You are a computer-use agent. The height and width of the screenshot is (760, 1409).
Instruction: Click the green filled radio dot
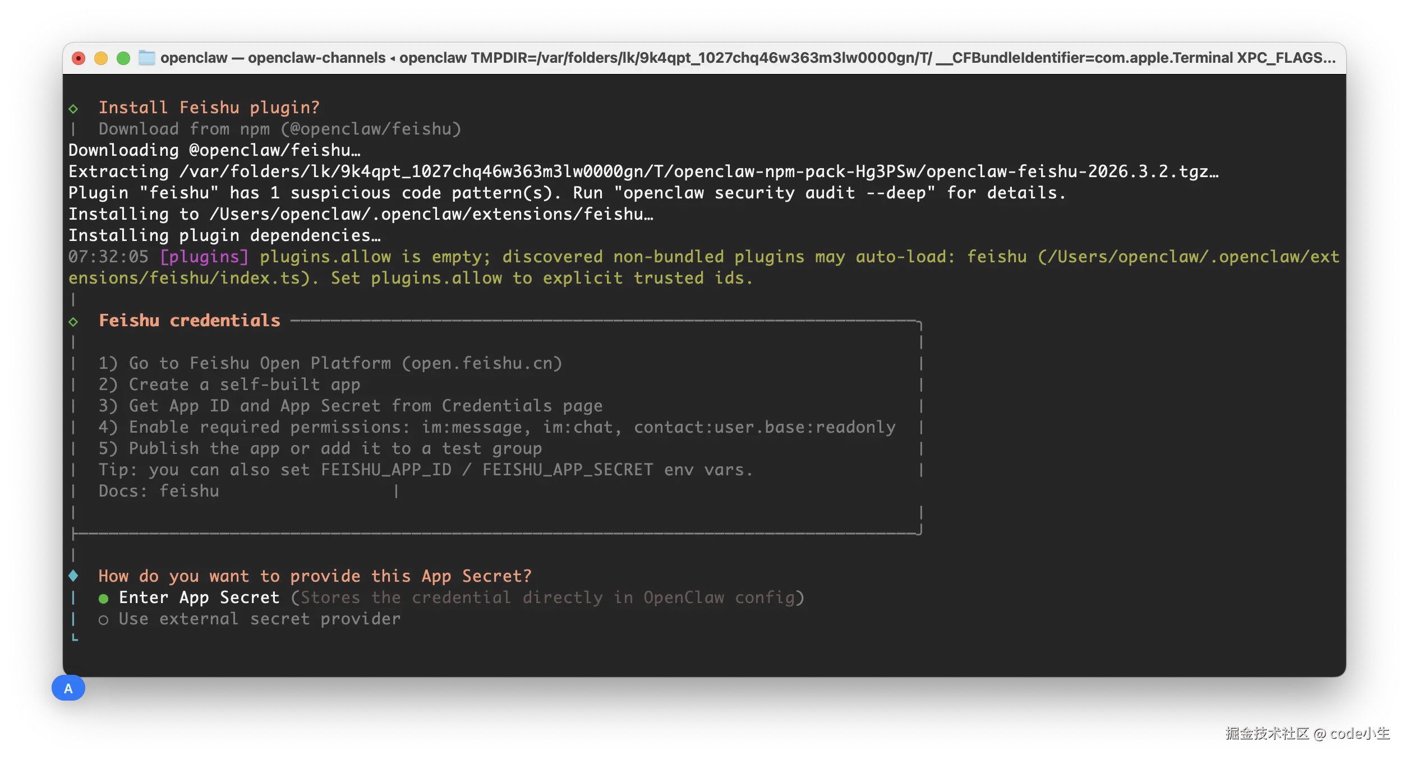(x=103, y=599)
